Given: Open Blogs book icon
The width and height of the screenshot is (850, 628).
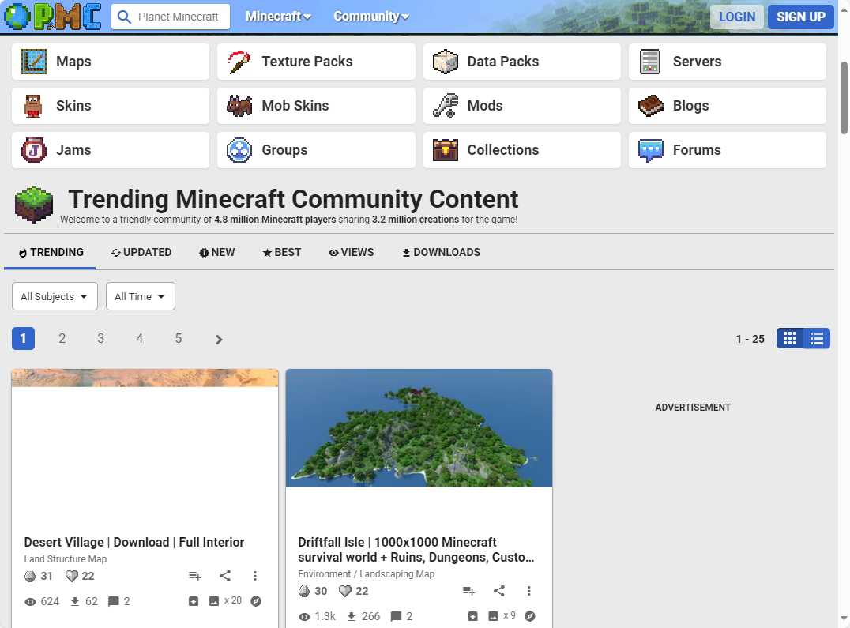Looking at the screenshot, I should [x=650, y=106].
